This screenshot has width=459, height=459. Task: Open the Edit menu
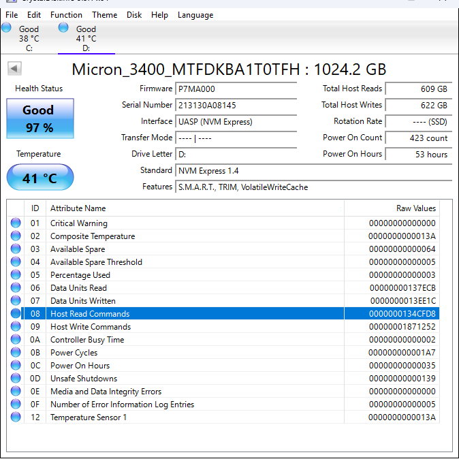tap(34, 15)
